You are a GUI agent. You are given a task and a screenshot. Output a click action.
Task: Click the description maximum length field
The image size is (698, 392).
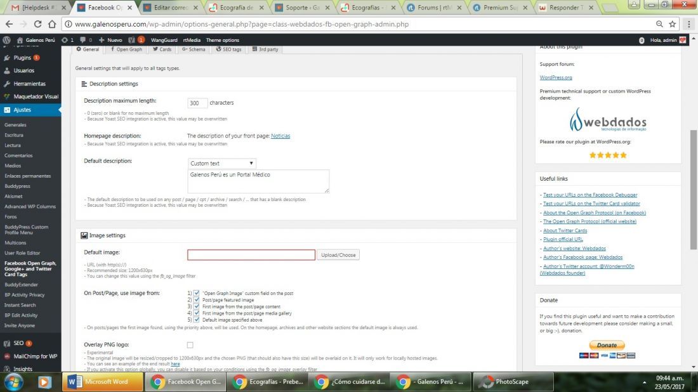point(197,103)
